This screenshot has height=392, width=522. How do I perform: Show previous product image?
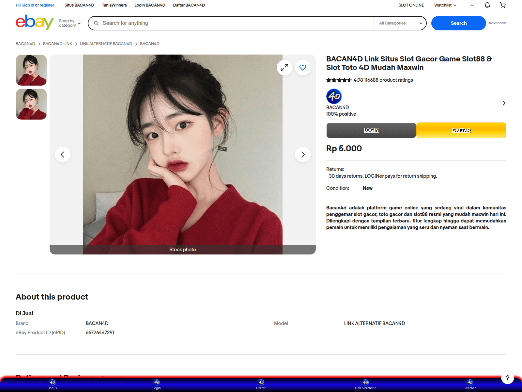coord(63,155)
